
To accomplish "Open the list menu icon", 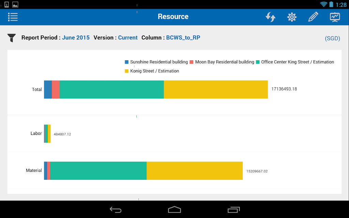I will (x=13, y=17).
